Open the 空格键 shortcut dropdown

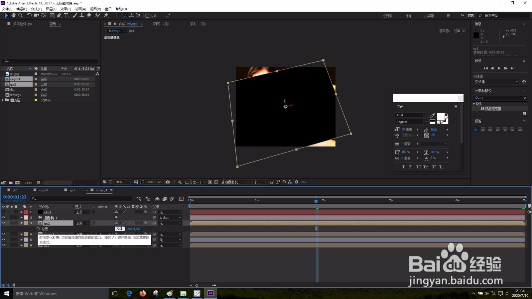pos(496,82)
